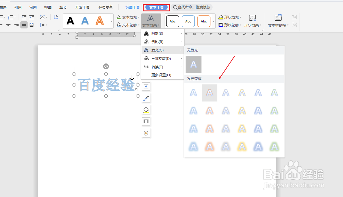Expand the text style gallery arrow
343x197 pixels.
112,21
